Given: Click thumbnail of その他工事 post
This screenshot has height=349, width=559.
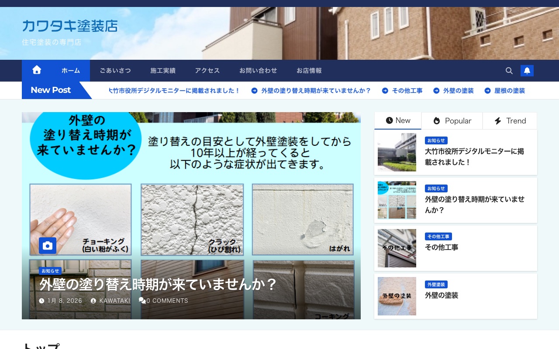Looking at the screenshot, I should tap(397, 248).
